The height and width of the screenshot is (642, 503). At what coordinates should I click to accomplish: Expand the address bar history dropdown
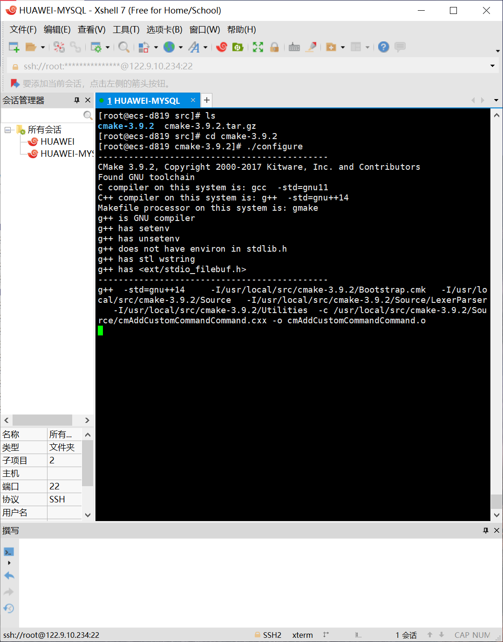pyautogui.click(x=492, y=66)
